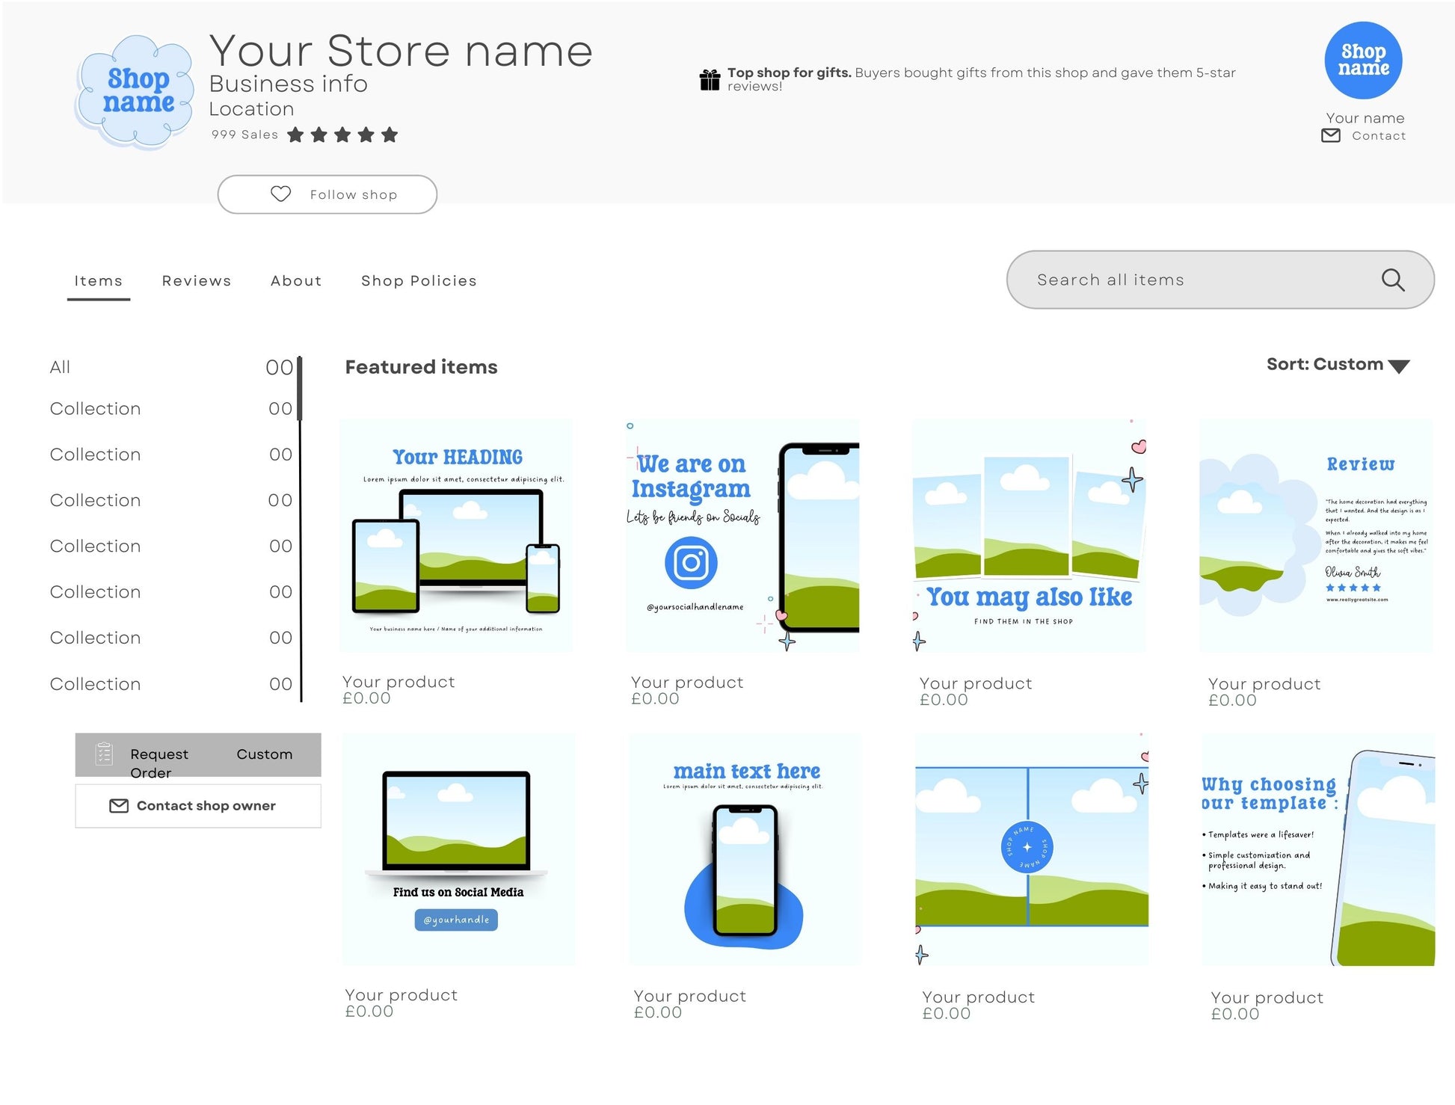
Task: Open the We are on Instagram thumbnail
Action: pos(742,535)
